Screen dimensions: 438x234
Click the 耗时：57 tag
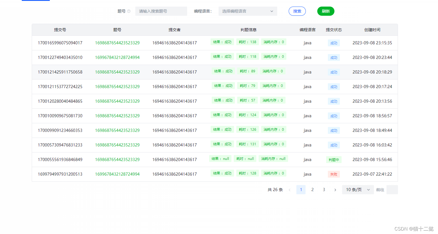click(x=247, y=100)
